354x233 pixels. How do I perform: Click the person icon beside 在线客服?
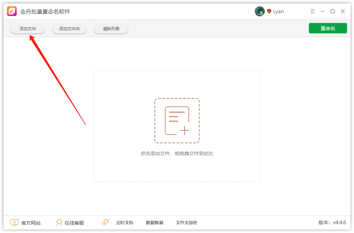(60, 223)
